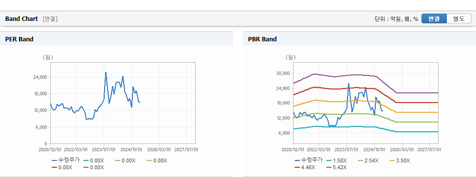
Task: Switch to the 연결 consolidated view
Action: pos(434,19)
